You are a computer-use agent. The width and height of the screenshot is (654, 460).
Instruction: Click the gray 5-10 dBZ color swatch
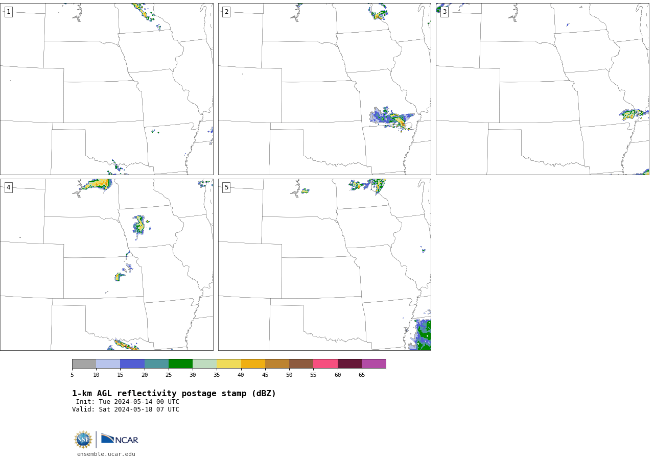click(x=84, y=364)
